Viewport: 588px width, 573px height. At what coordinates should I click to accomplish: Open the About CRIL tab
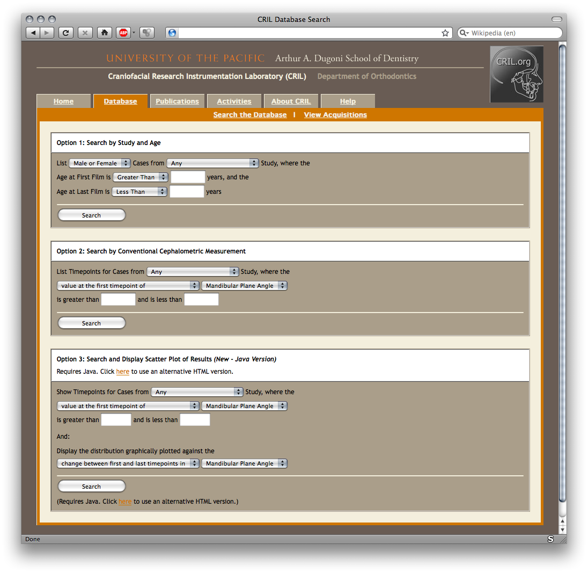coord(291,101)
